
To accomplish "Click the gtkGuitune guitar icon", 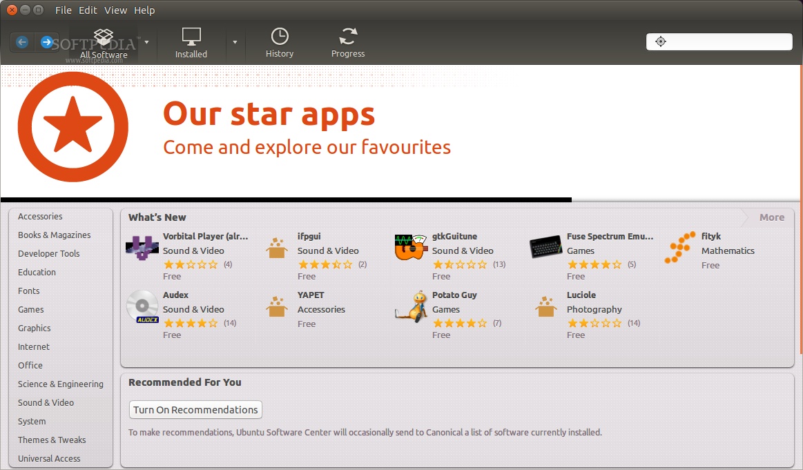I will click(x=410, y=248).
